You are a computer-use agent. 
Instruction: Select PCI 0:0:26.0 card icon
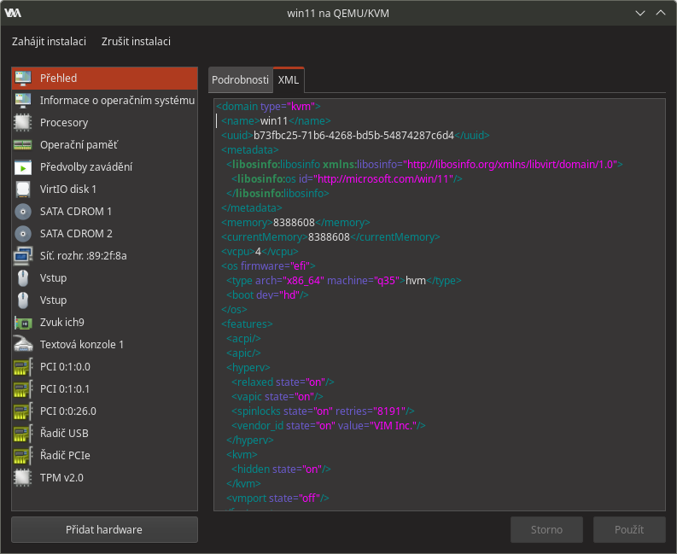coord(23,411)
